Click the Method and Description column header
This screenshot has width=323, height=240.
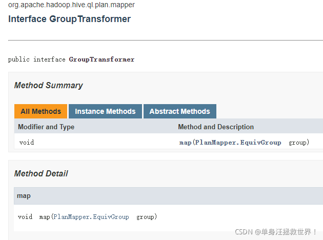[216, 127]
